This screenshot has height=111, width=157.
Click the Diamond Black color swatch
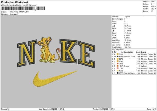(x=118, y=57)
